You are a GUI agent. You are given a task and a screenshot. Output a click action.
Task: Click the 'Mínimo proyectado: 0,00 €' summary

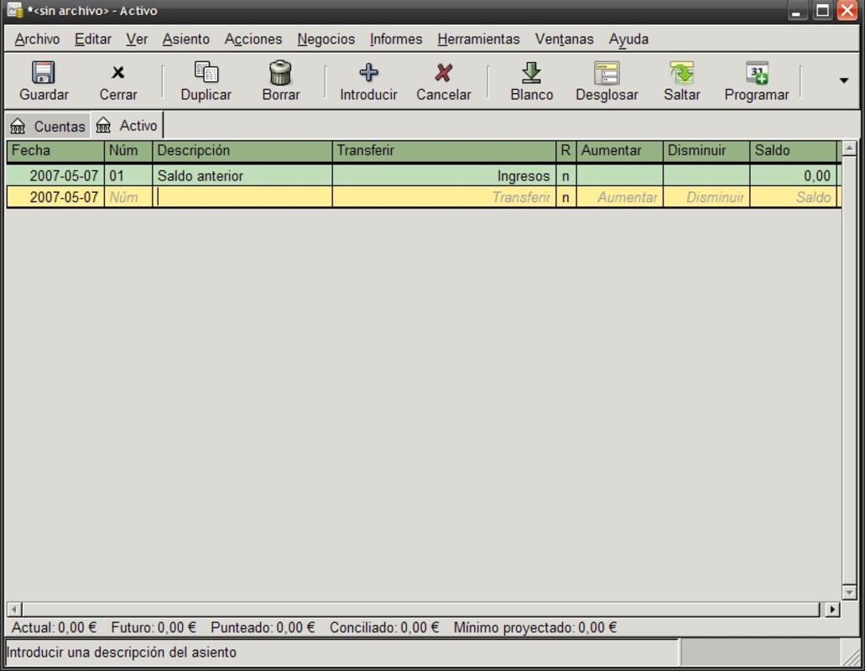click(535, 627)
